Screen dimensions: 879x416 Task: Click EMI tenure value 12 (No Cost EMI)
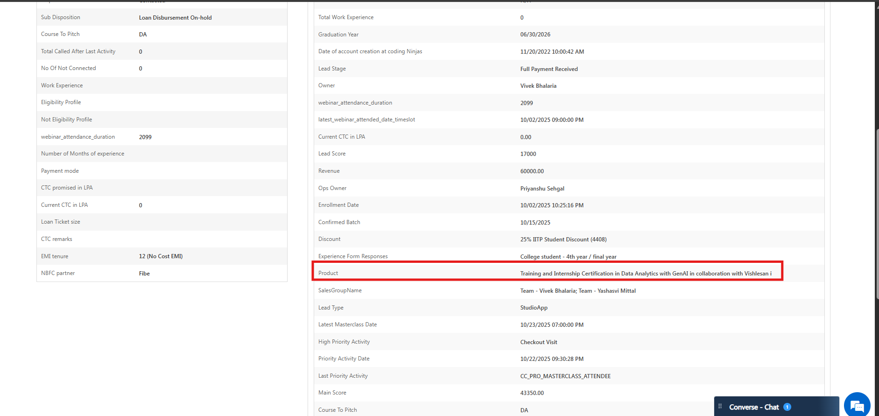point(161,256)
